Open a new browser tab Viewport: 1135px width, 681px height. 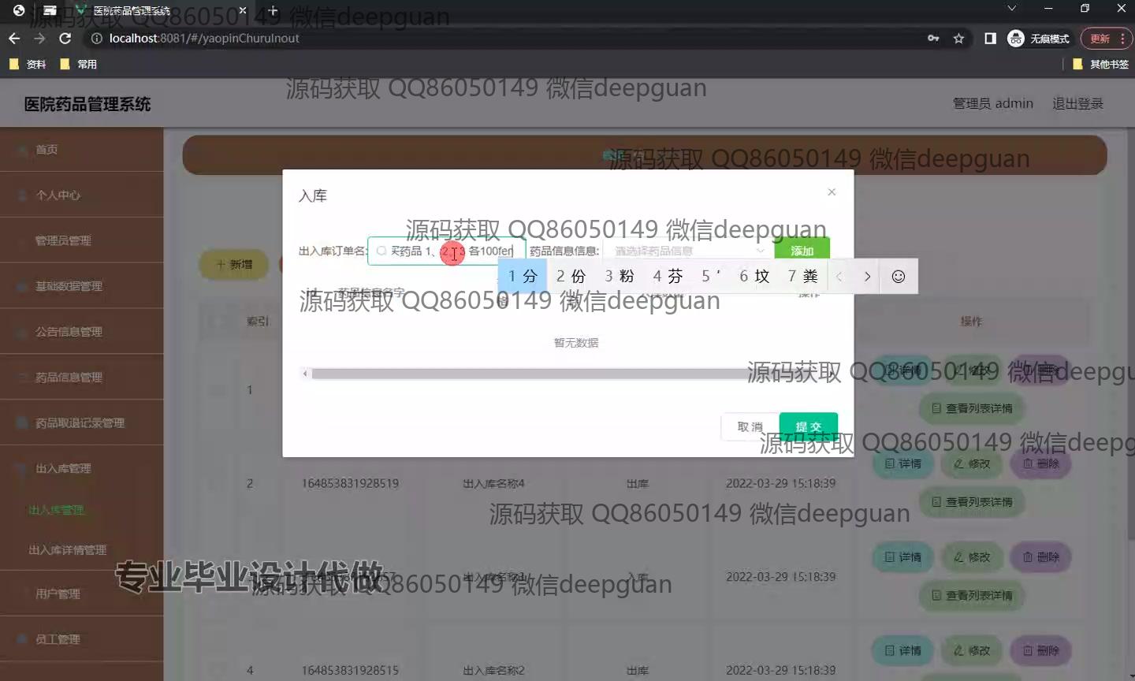point(273,10)
